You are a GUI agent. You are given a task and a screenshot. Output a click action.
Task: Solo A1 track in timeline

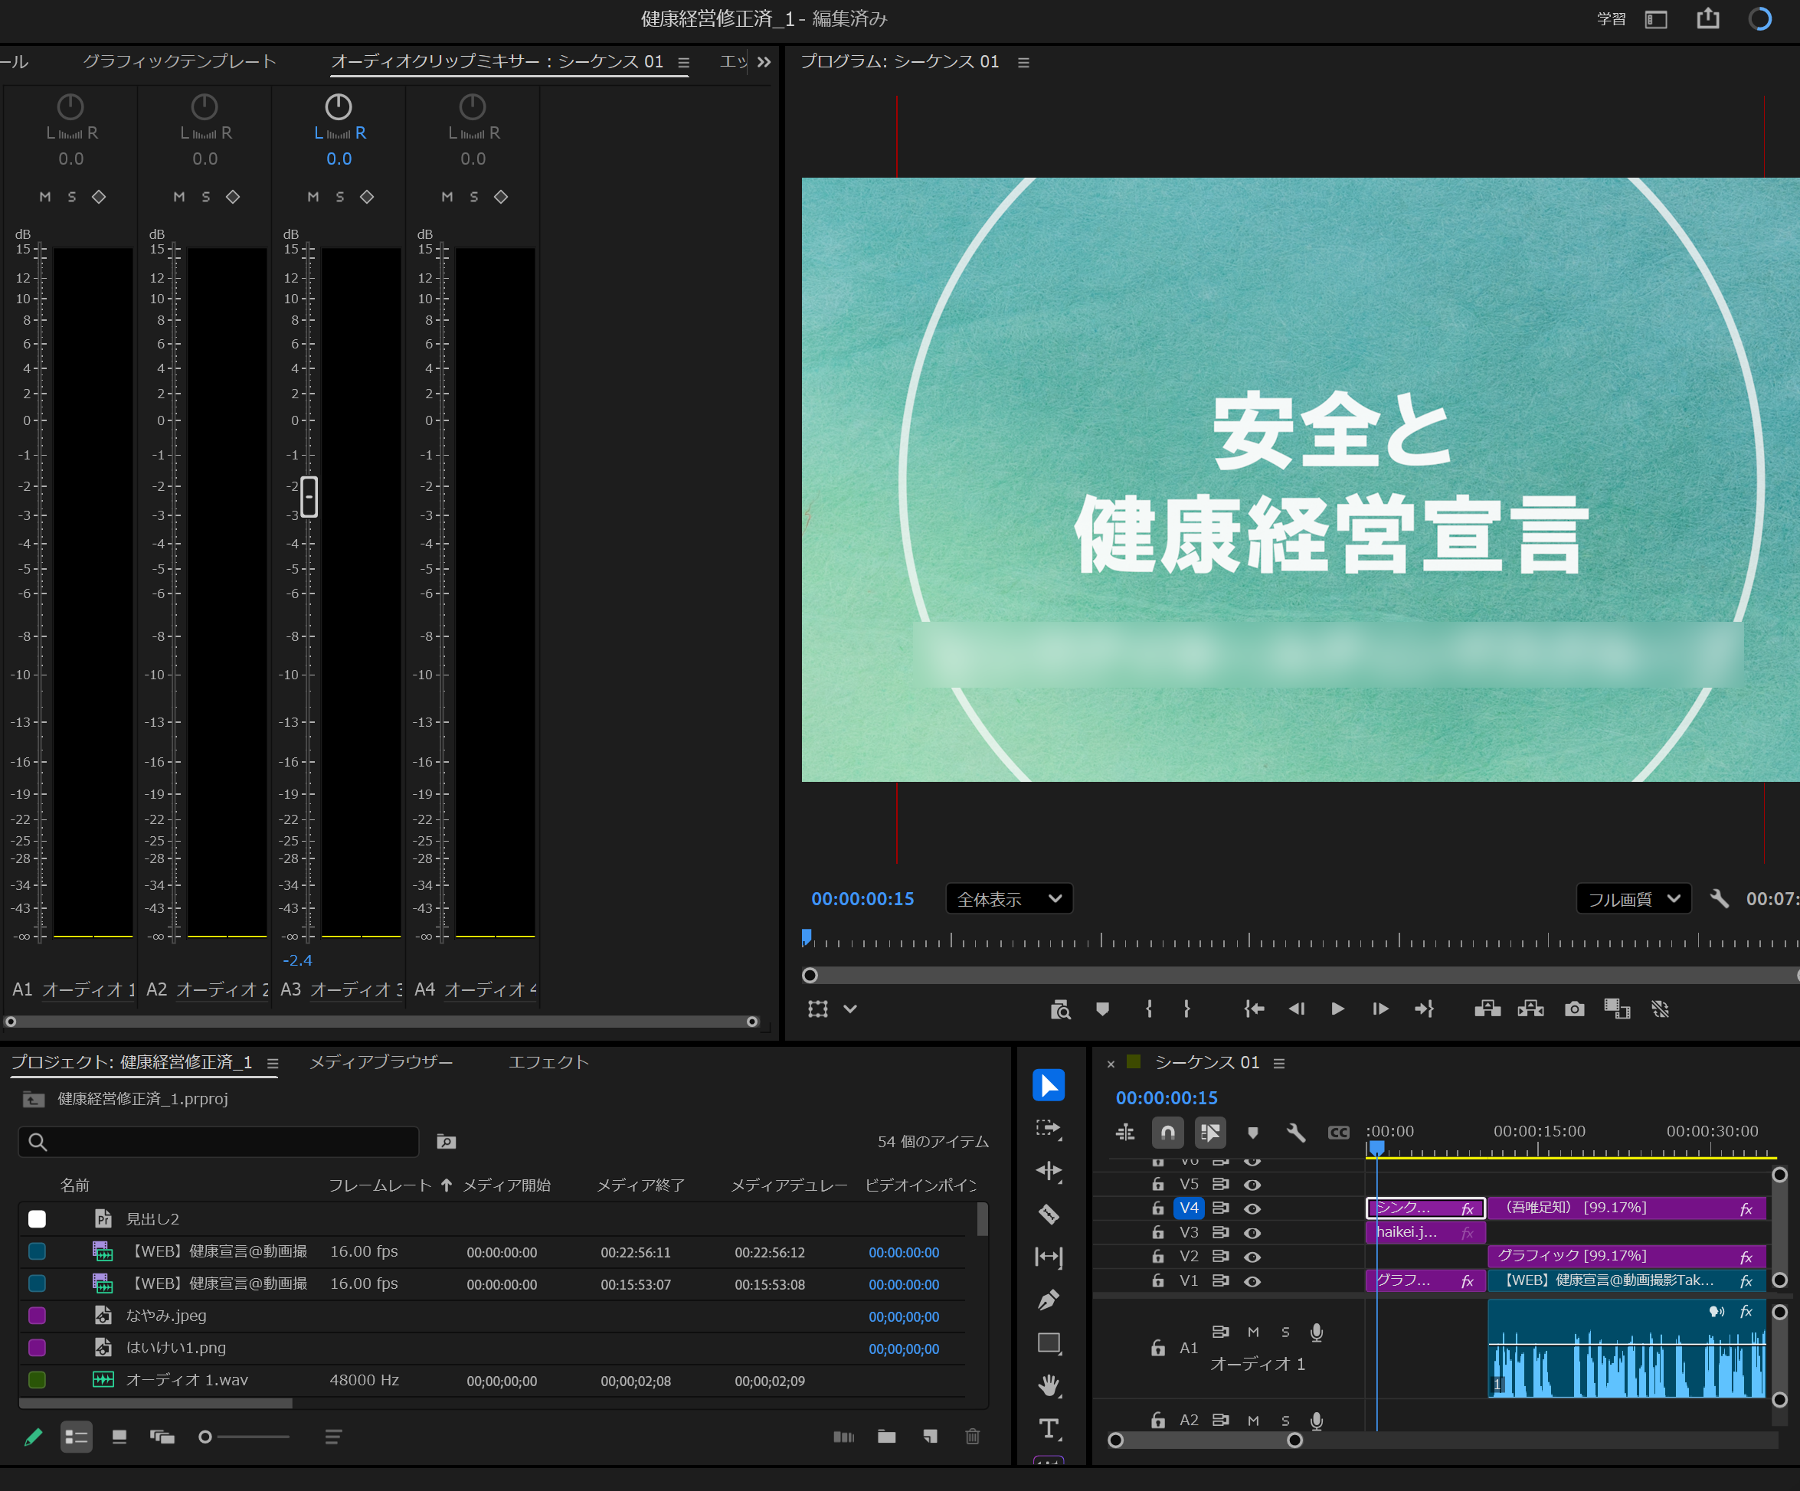click(x=1285, y=1332)
